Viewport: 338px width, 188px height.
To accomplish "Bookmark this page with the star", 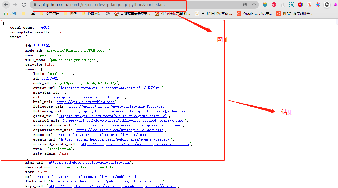I will click(x=254, y=5).
